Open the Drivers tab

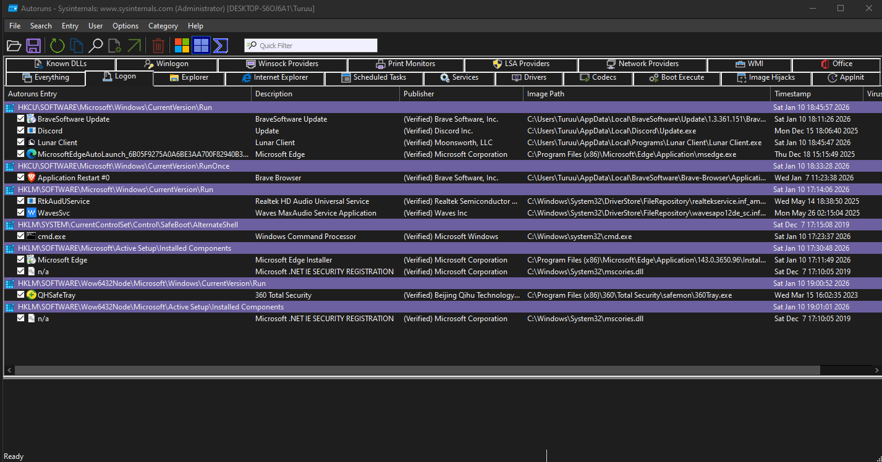coord(529,78)
